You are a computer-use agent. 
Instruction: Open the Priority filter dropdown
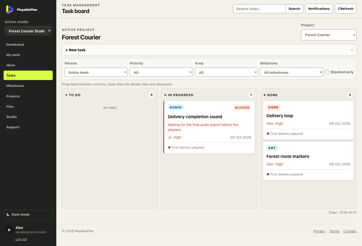pos(161,72)
